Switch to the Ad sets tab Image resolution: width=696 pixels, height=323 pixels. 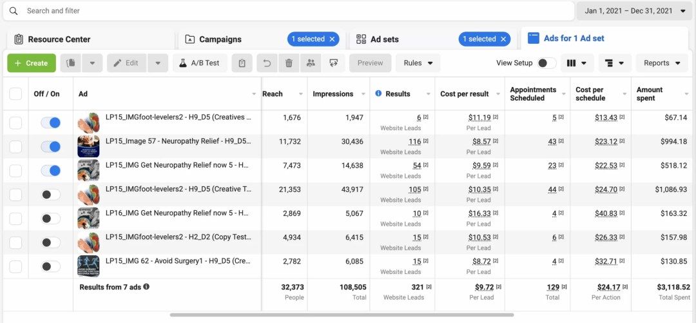[433, 39]
